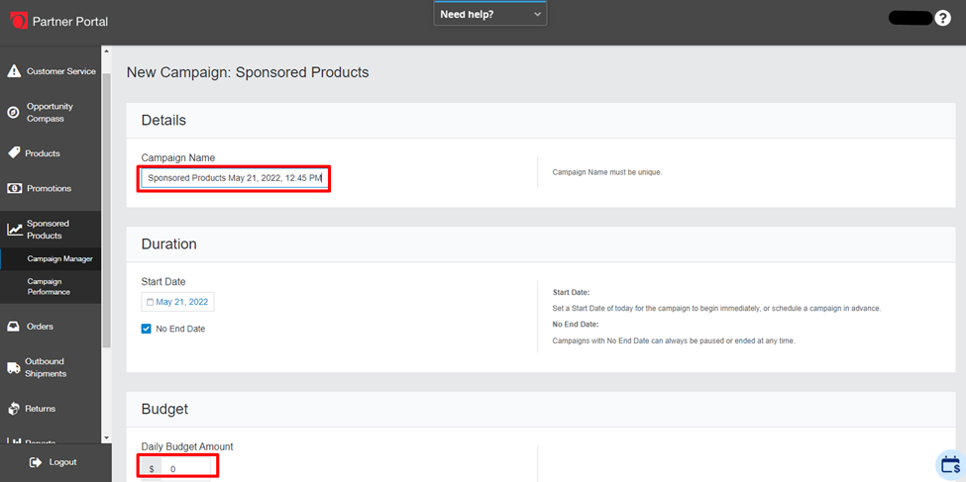Click the Outbound Shipments truck icon
This screenshot has height=482, width=966.
[14, 368]
